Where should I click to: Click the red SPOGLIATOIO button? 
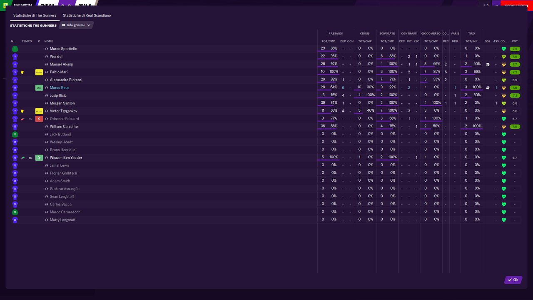coord(516,4)
